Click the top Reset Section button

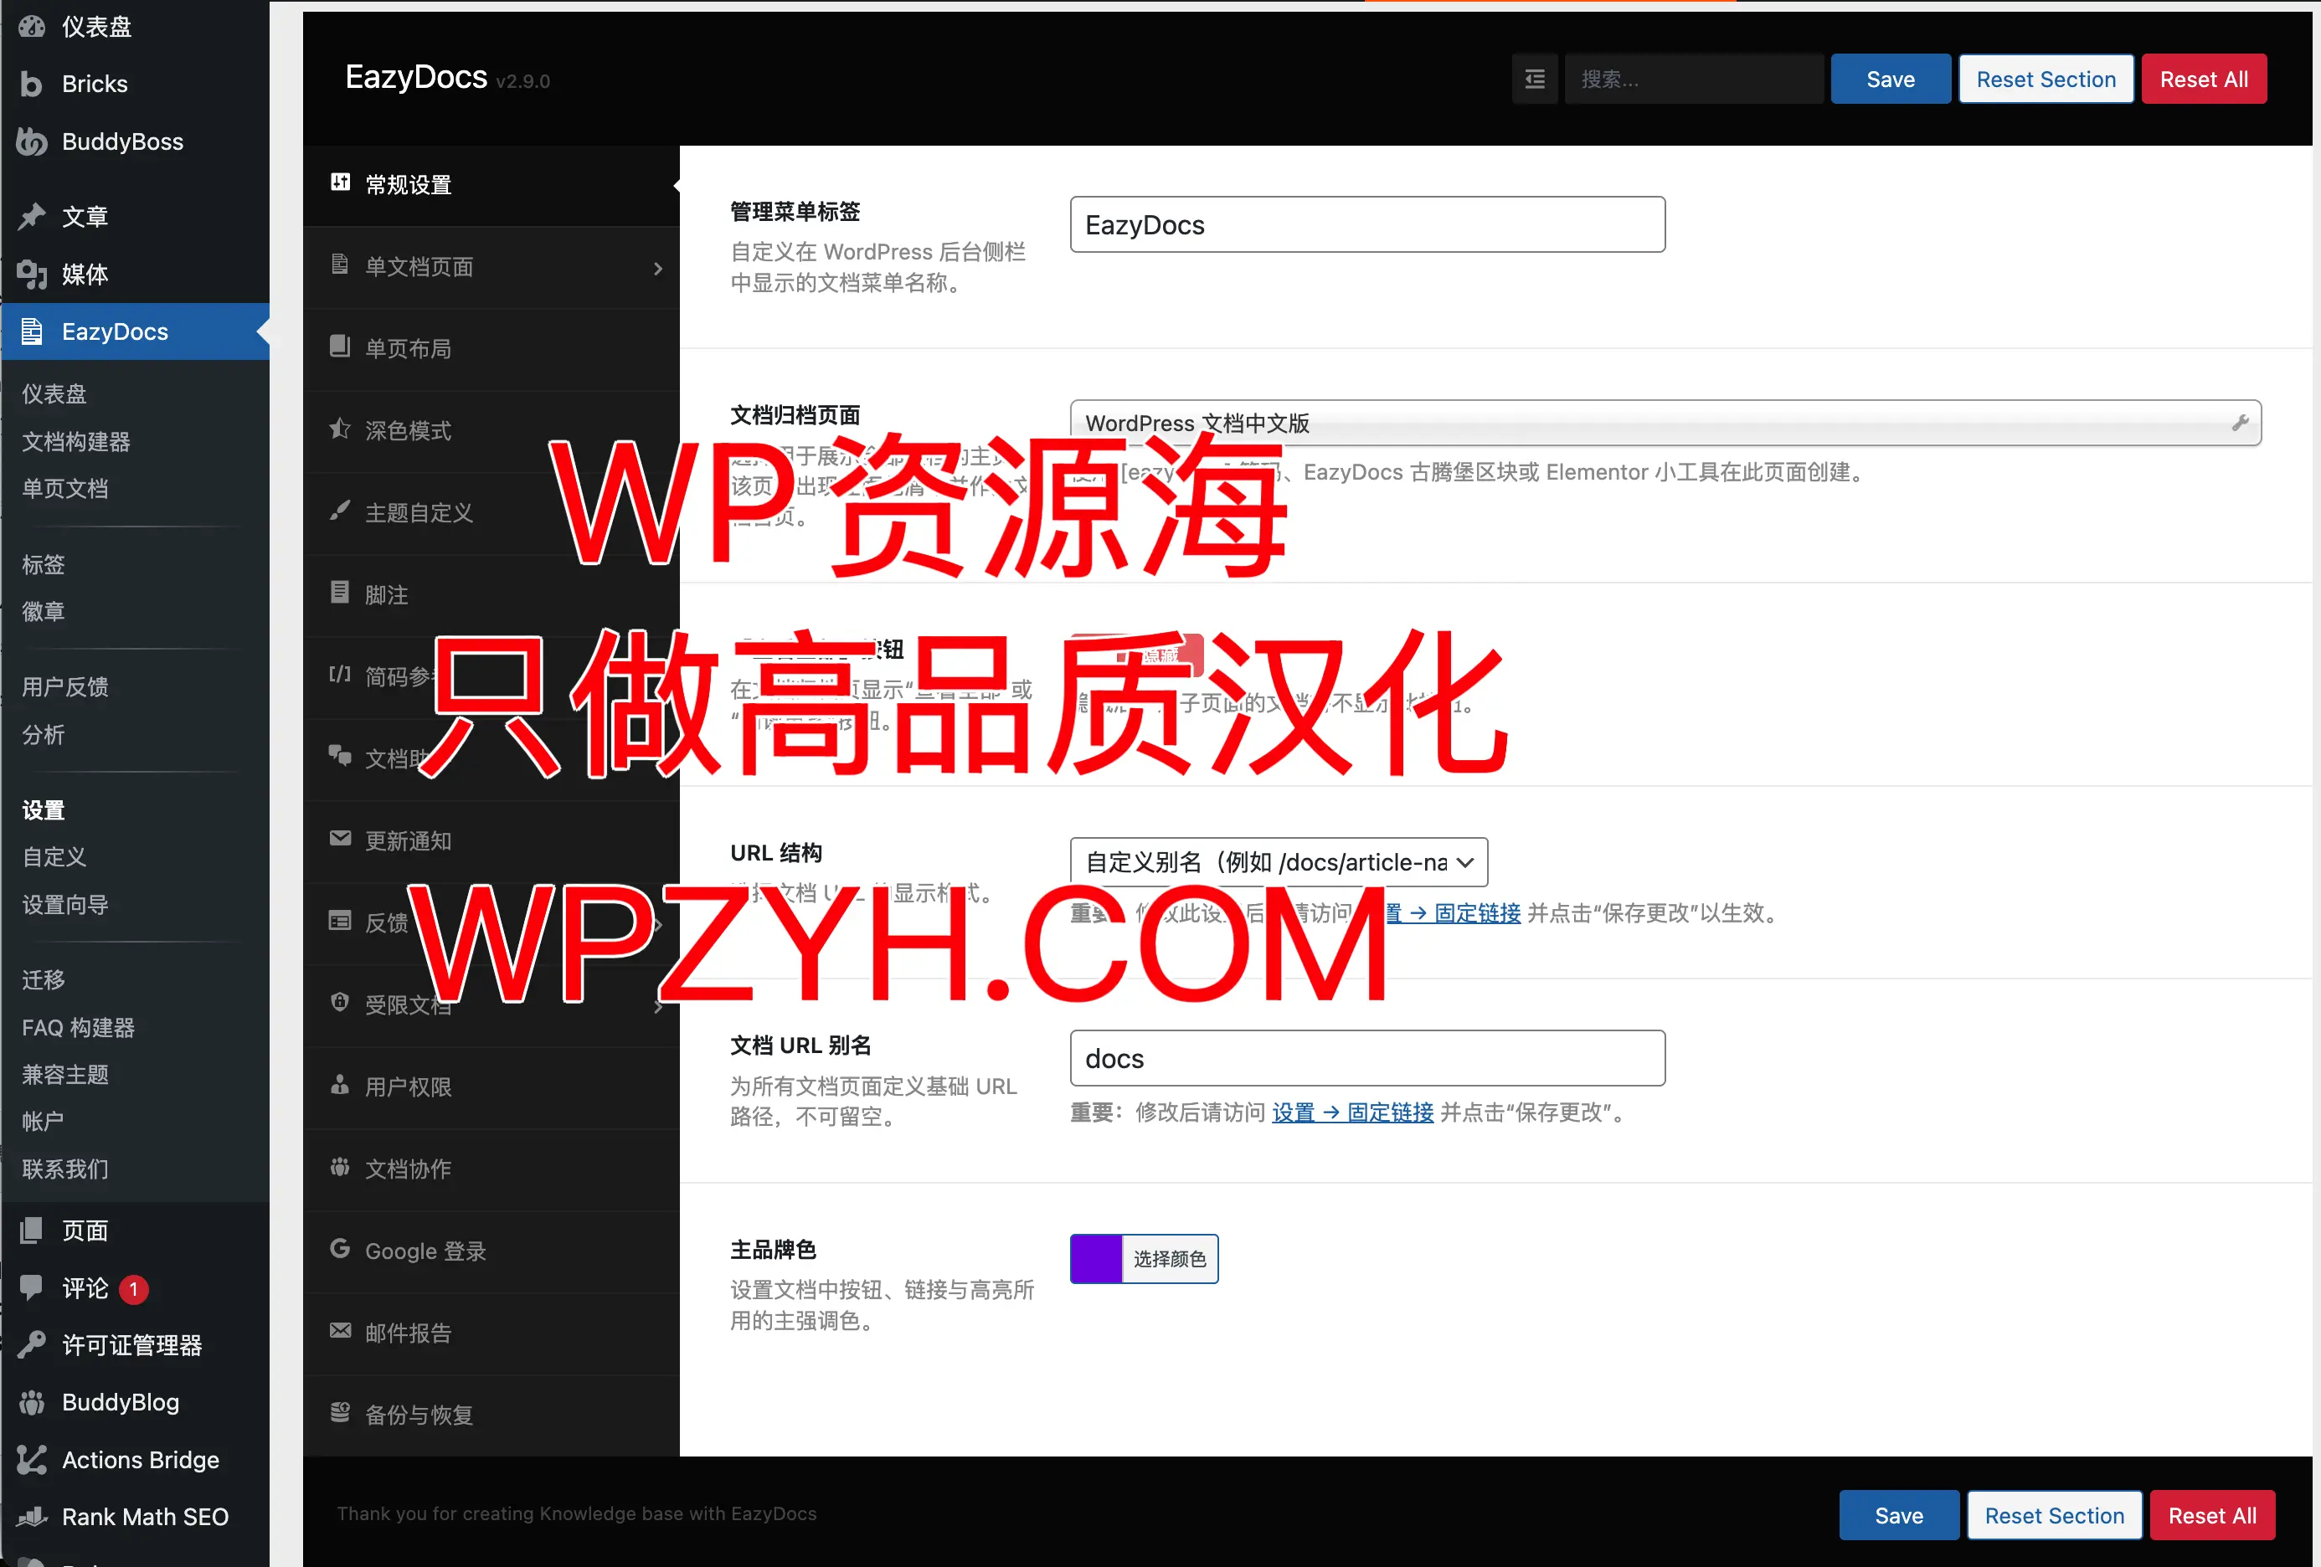2046,79
